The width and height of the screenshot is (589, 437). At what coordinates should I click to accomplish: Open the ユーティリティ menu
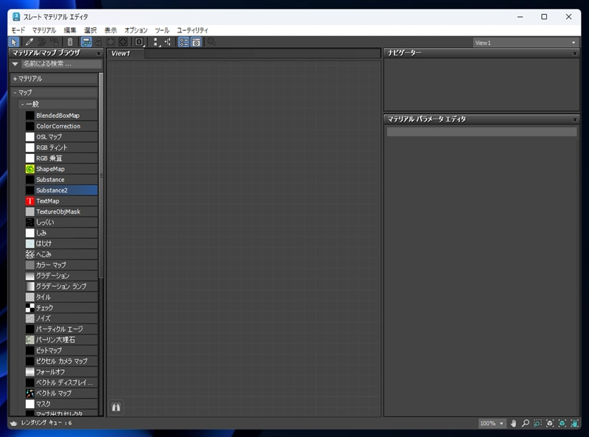click(x=192, y=30)
